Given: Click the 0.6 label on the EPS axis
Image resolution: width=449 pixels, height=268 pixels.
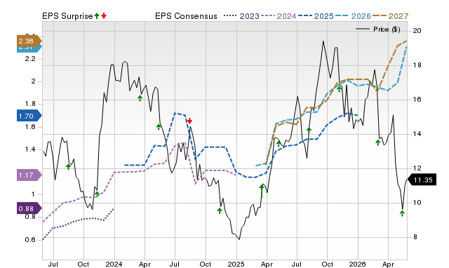Looking at the screenshot, I should (30, 240).
